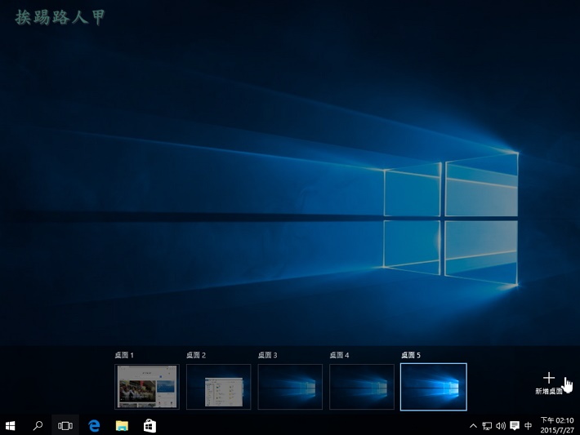Click the 桌面 1 label text
The width and height of the screenshot is (580, 435).
click(x=124, y=355)
